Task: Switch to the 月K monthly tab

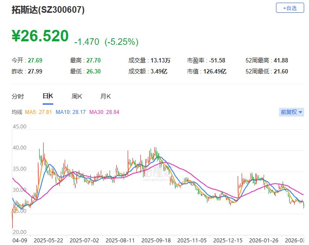Action: click(x=106, y=96)
